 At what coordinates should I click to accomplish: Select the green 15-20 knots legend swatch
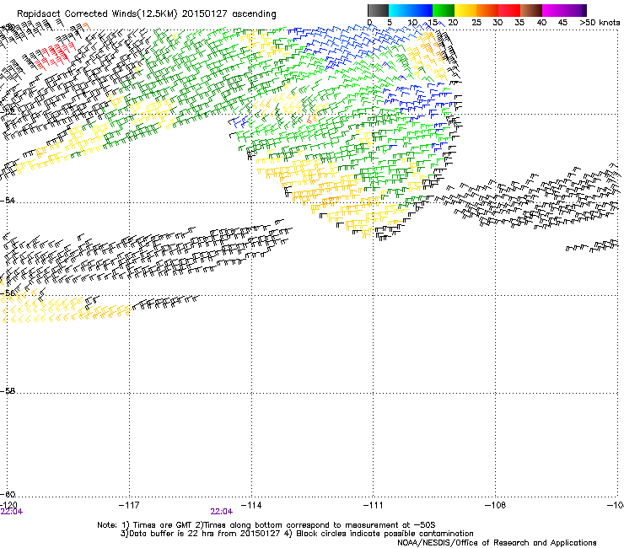(x=444, y=10)
